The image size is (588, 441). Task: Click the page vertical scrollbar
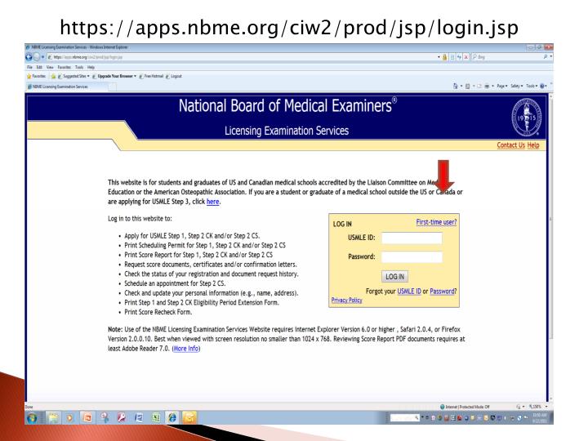click(x=550, y=247)
